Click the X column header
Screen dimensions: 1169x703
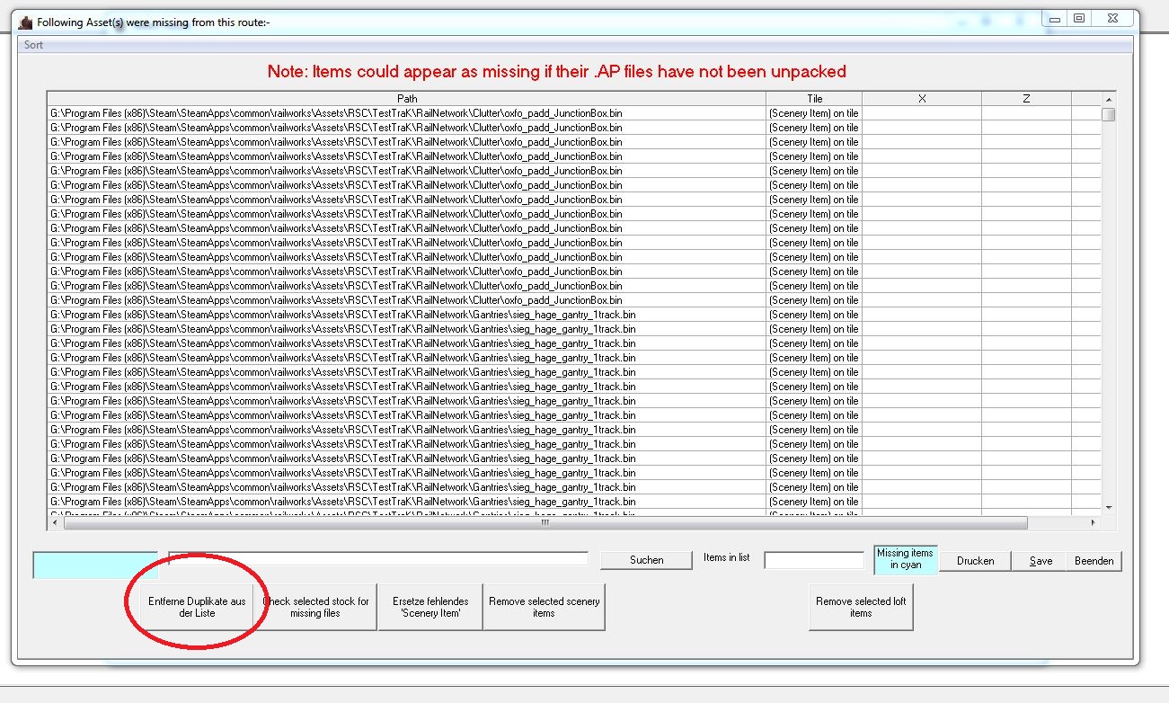tap(922, 99)
